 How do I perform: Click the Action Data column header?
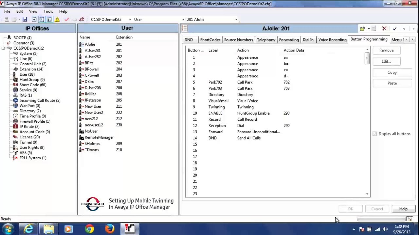(x=294, y=50)
